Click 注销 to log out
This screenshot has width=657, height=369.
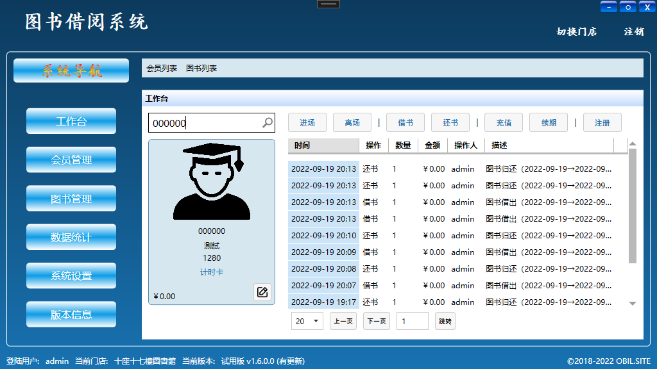tap(634, 31)
